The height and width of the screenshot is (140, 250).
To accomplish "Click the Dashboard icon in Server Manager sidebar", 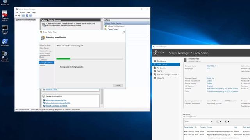I will (155, 61).
